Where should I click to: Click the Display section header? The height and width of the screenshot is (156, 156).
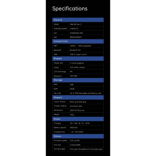click(78, 58)
